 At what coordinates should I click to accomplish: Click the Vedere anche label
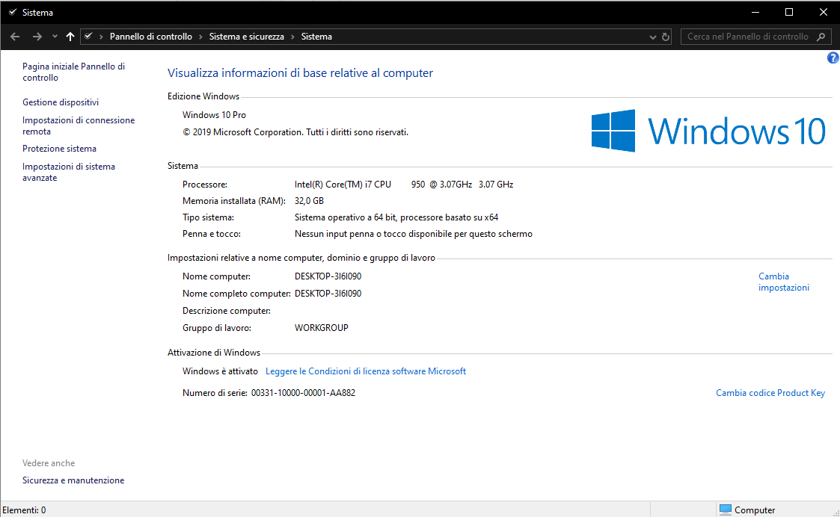49,463
